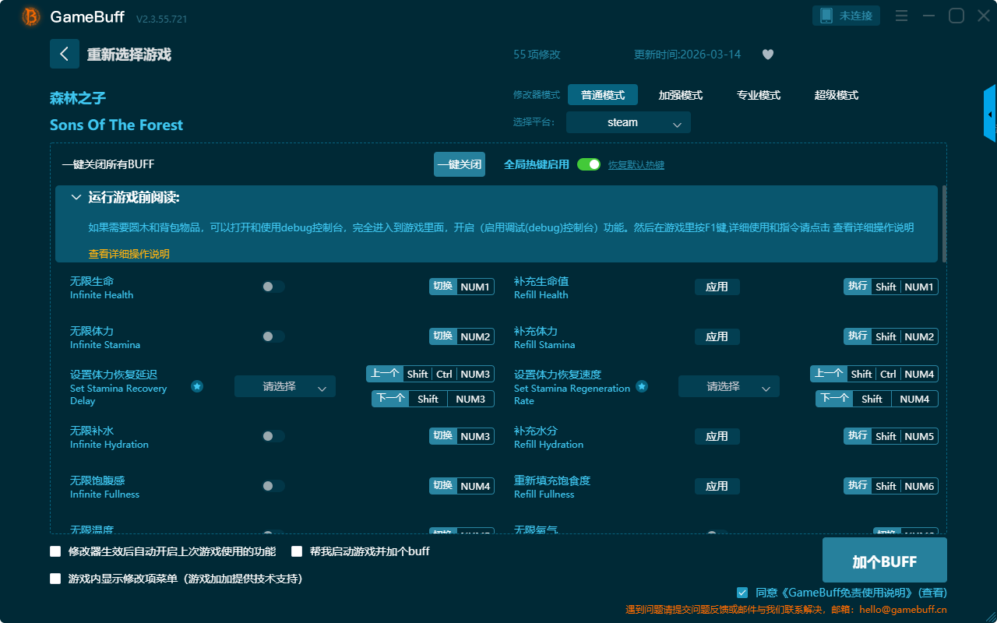Click the heart favorite icon
The image size is (997, 623).
pyautogui.click(x=768, y=55)
